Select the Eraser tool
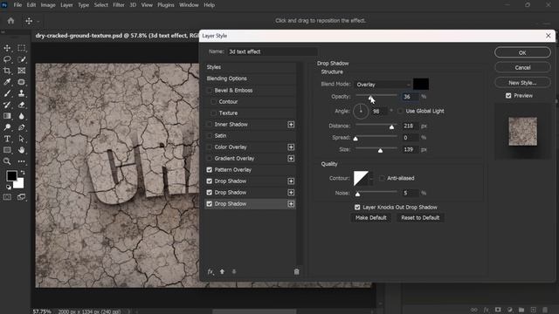Screen dimensions: 559x314 coord(21,105)
